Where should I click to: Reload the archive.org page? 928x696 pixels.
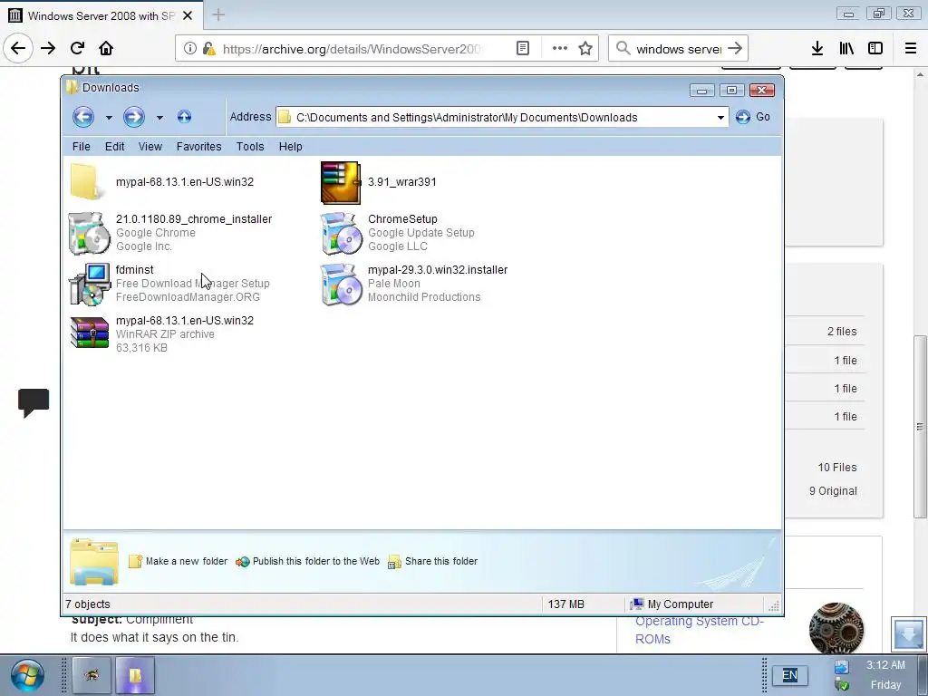click(77, 49)
